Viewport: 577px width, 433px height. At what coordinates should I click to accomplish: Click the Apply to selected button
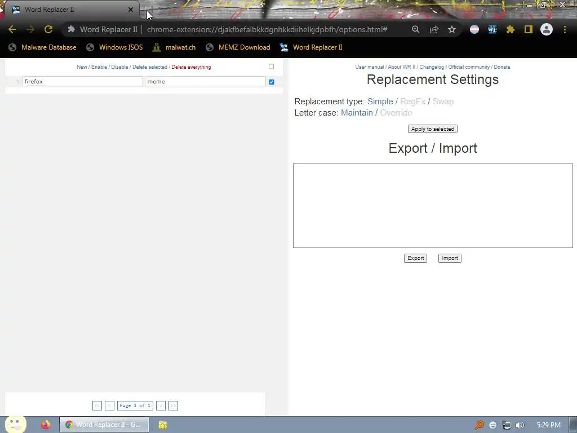click(x=433, y=129)
